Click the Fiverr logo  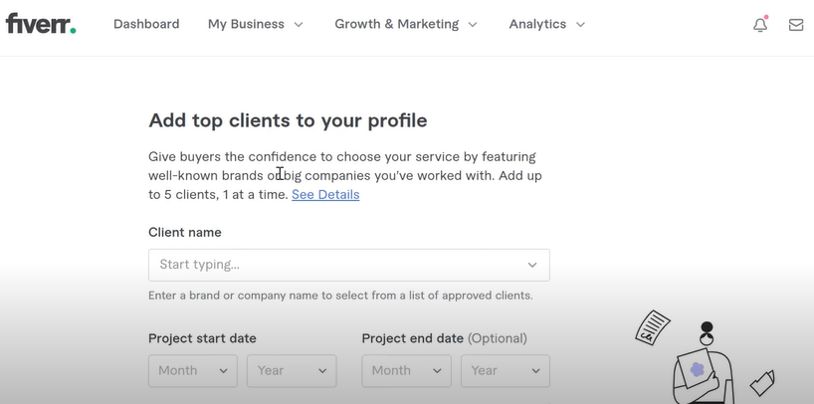41,23
